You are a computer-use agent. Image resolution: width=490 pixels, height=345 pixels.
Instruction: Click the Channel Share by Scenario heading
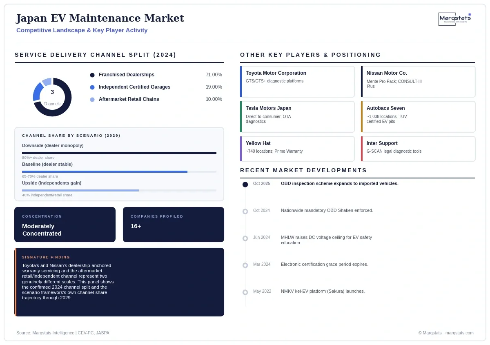(71, 136)
